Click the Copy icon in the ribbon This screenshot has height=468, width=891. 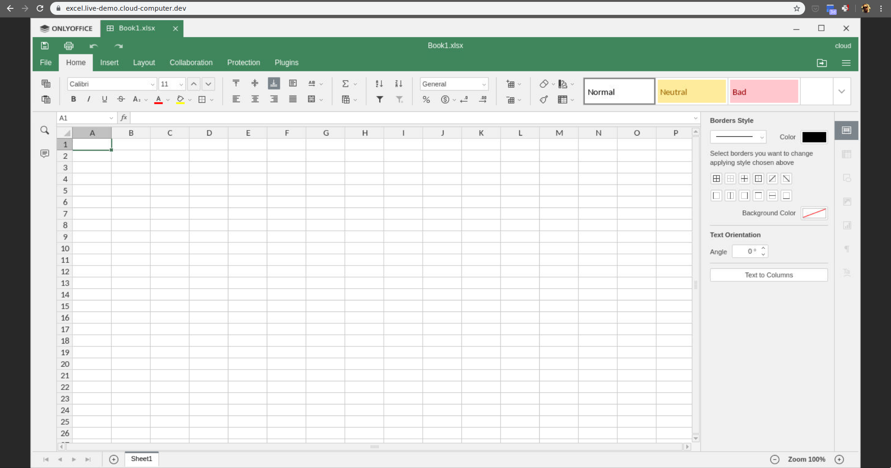45,84
